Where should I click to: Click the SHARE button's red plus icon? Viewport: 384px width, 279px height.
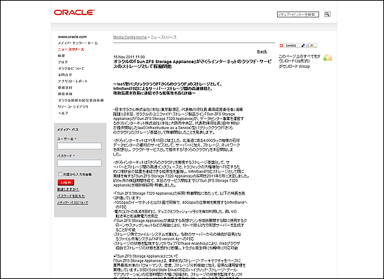(x=281, y=45)
